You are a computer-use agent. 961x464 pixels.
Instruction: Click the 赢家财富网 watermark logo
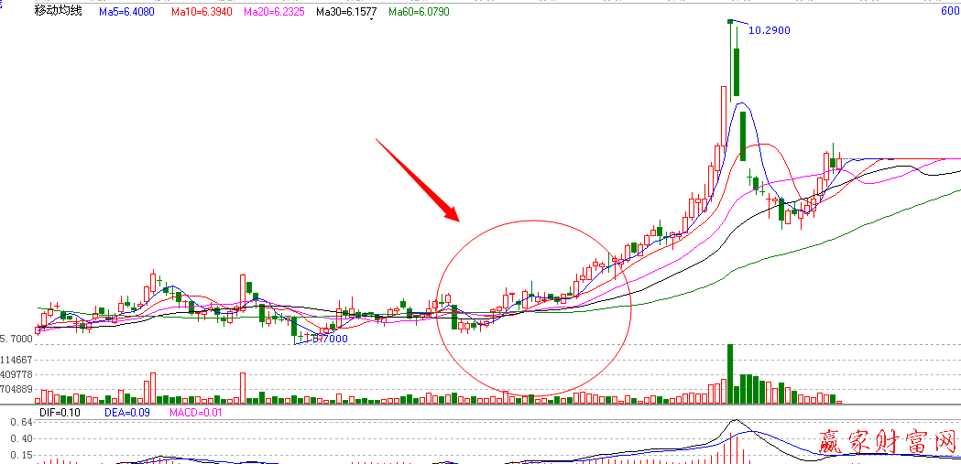coord(885,444)
